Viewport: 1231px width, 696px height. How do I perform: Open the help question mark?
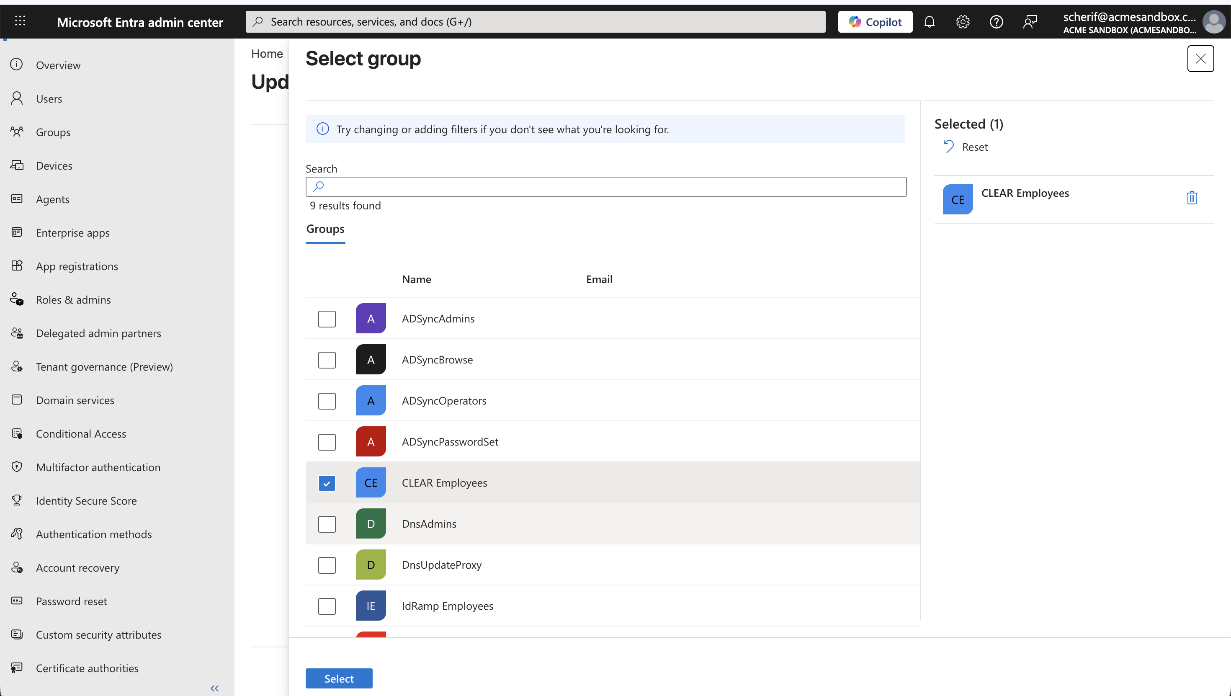click(996, 21)
